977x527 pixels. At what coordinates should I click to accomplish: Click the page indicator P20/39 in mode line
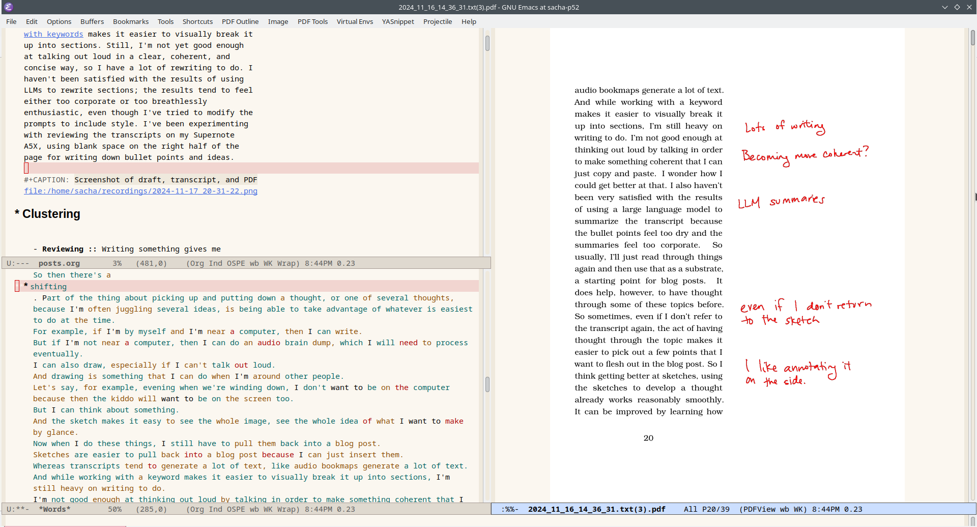coord(715,509)
